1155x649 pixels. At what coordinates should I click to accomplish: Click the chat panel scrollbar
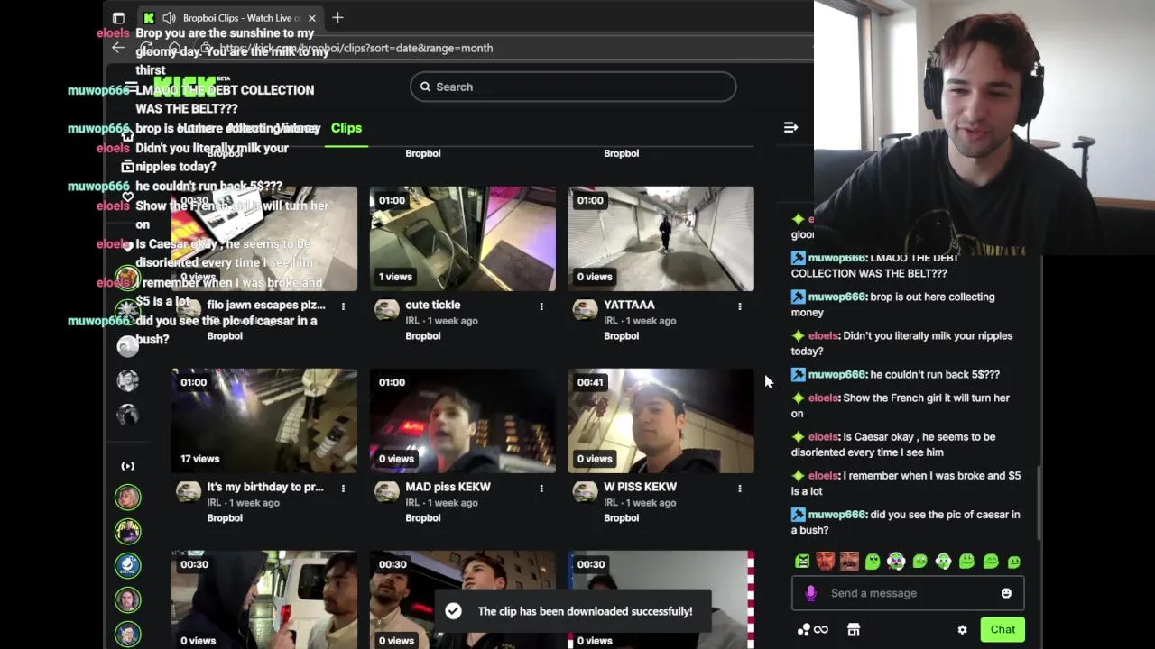[1039, 503]
